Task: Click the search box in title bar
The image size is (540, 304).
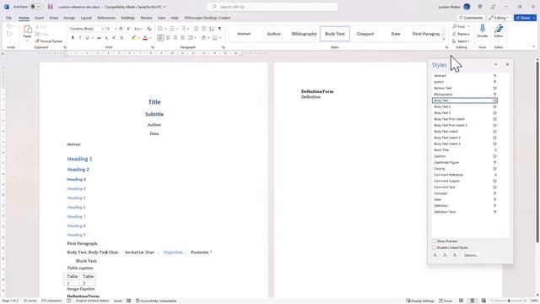Action: coord(272,7)
